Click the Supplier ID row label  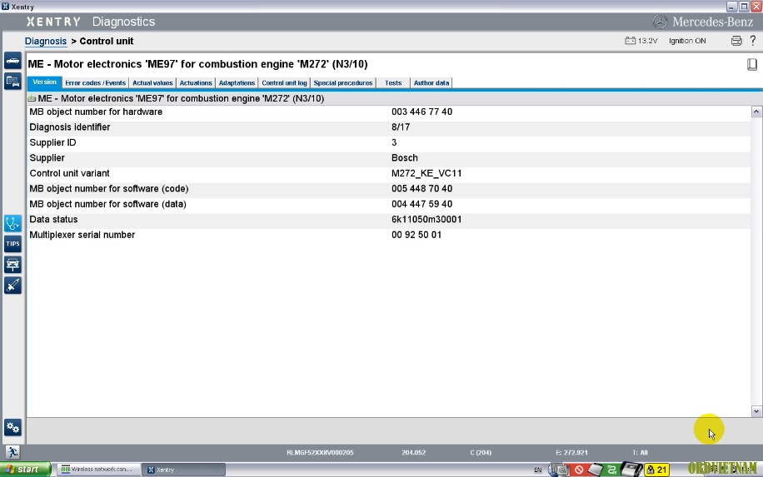(x=52, y=143)
